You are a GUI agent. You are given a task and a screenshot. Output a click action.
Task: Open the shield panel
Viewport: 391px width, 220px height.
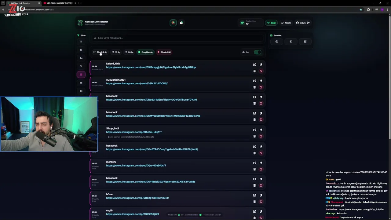(x=291, y=42)
